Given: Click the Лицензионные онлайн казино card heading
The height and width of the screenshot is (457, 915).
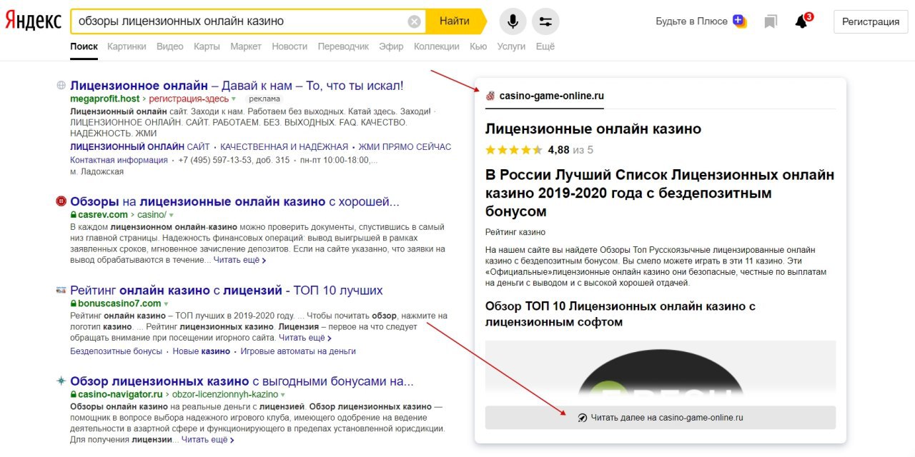Looking at the screenshot, I should click(593, 129).
